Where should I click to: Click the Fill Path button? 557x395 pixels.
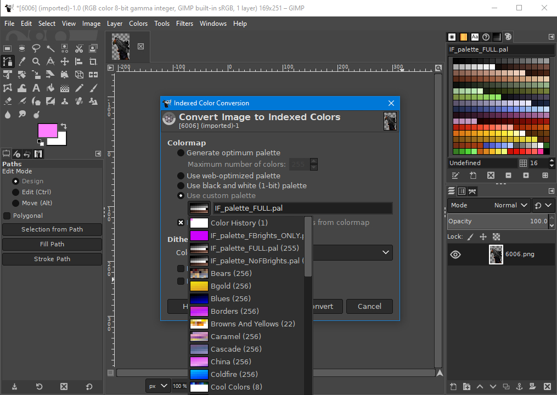(x=52, y=244)
